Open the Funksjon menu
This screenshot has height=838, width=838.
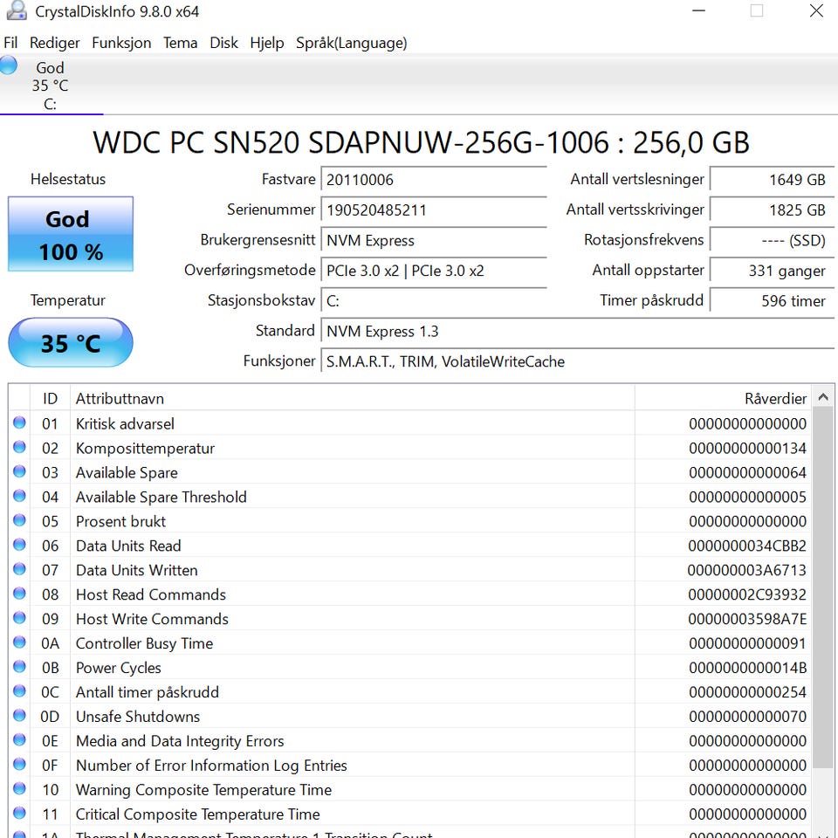(x=121, y=43)
